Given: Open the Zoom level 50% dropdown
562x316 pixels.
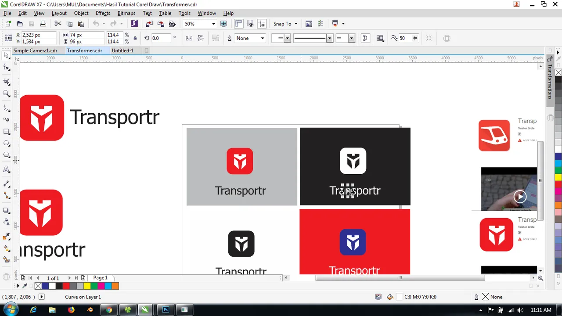Looking at the screenshot, I should coord(213,24).
